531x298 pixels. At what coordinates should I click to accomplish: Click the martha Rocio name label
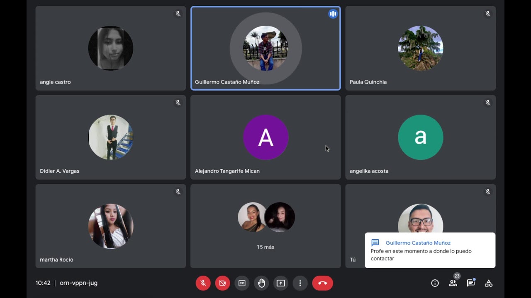coord(56,260)
